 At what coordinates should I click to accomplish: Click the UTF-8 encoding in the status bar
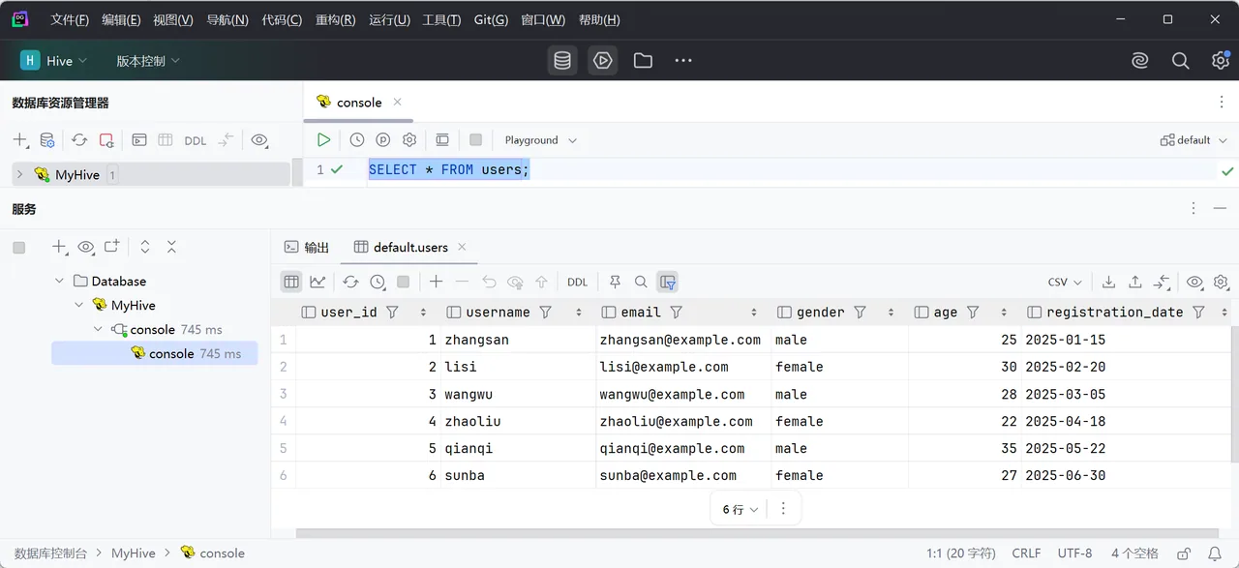point(1074,553)
